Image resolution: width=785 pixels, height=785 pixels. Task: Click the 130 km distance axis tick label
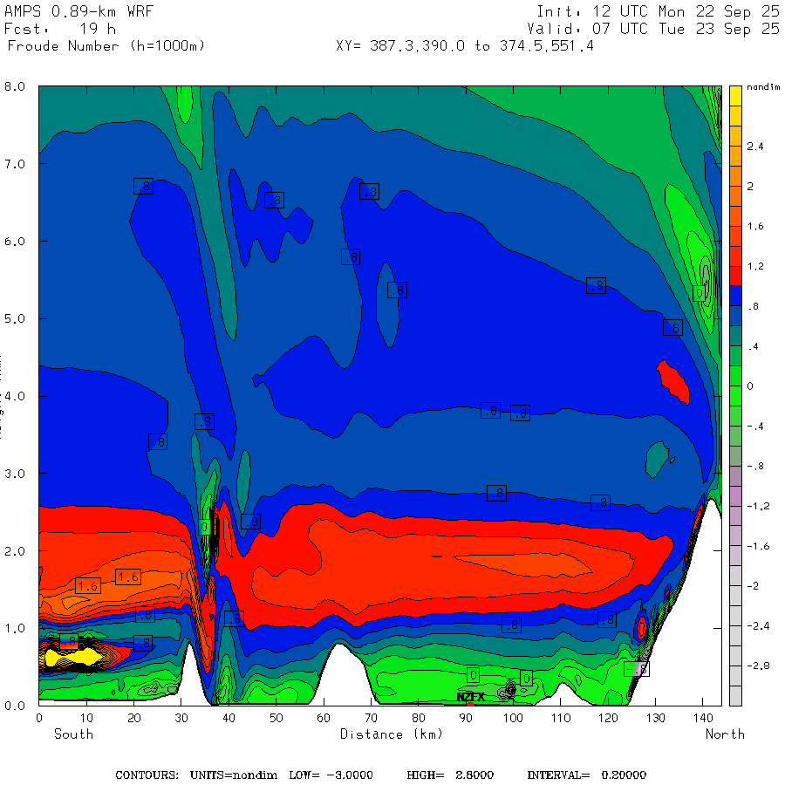656,719
